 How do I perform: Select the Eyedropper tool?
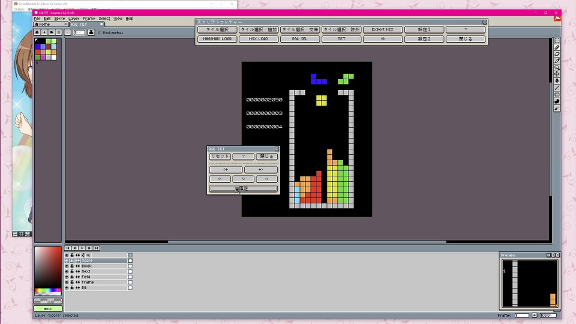coord(557,61)
